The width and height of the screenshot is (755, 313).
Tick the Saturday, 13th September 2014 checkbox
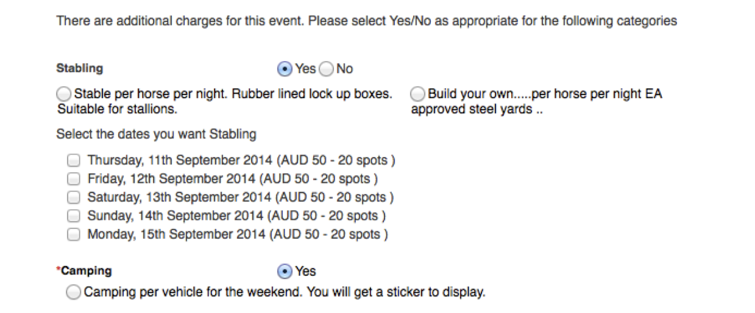point(74,197)
